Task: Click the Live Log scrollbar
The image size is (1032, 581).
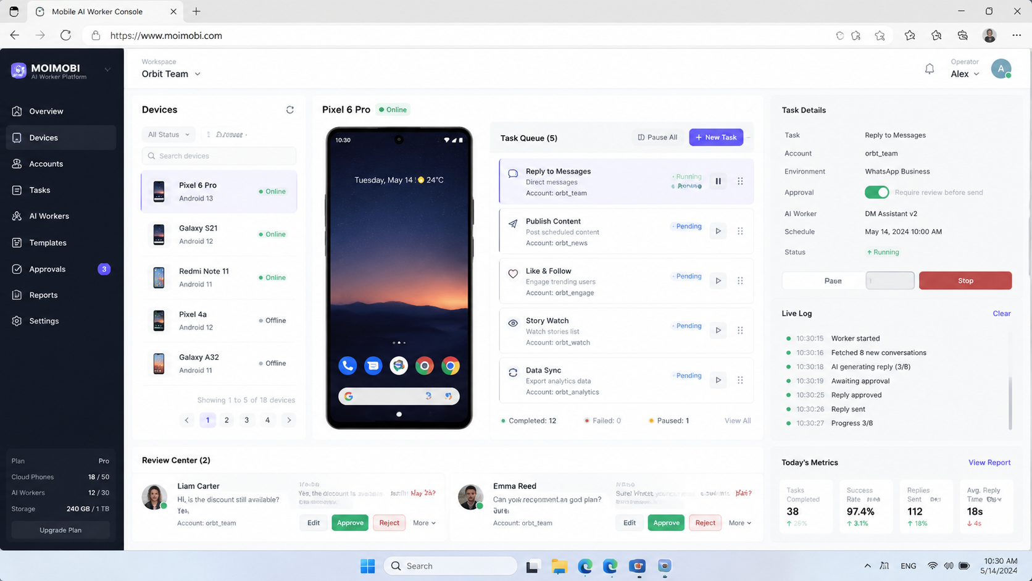Action: [1010, 403]
